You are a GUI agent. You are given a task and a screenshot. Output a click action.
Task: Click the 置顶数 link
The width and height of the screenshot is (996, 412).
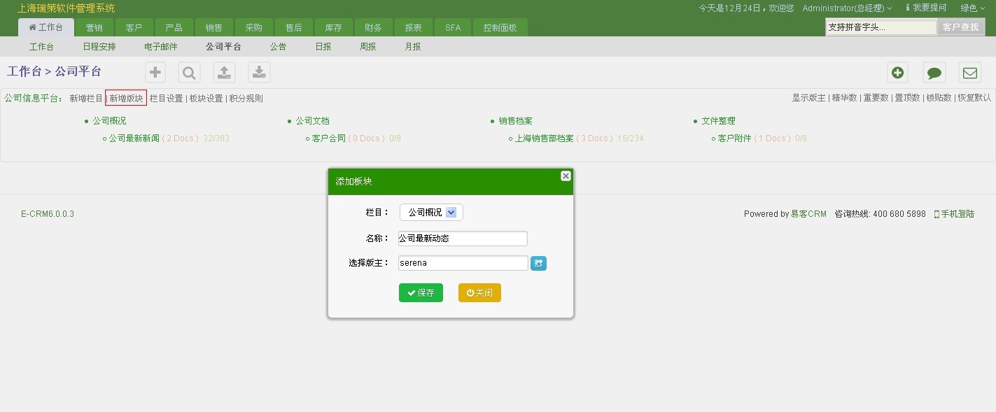(x=907, y=98)
